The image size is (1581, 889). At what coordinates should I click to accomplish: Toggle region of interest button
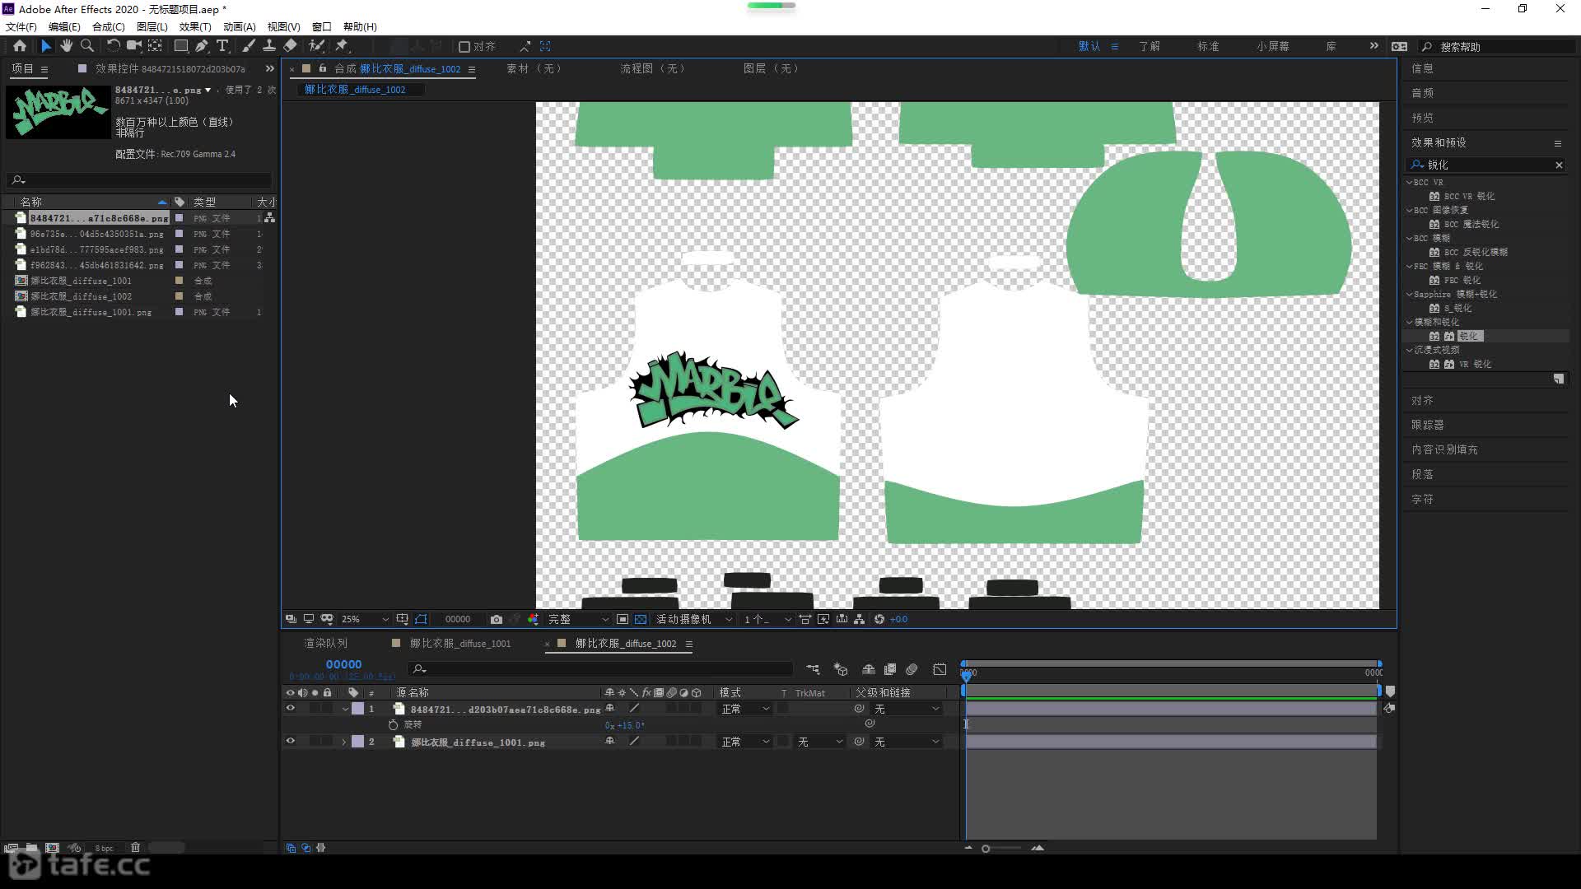pyautogui.click(x=623, y=619)
